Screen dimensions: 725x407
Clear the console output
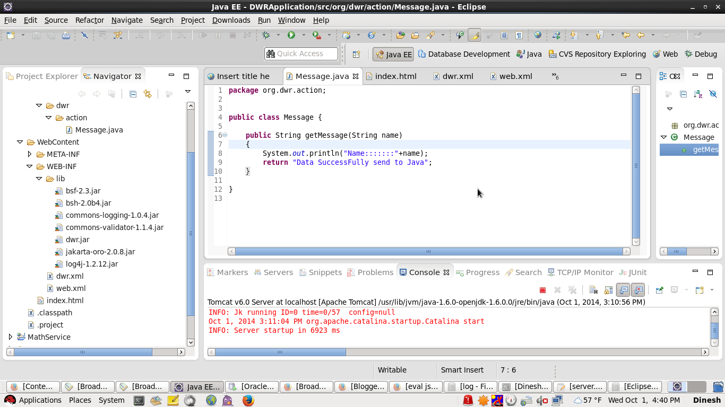593,290
